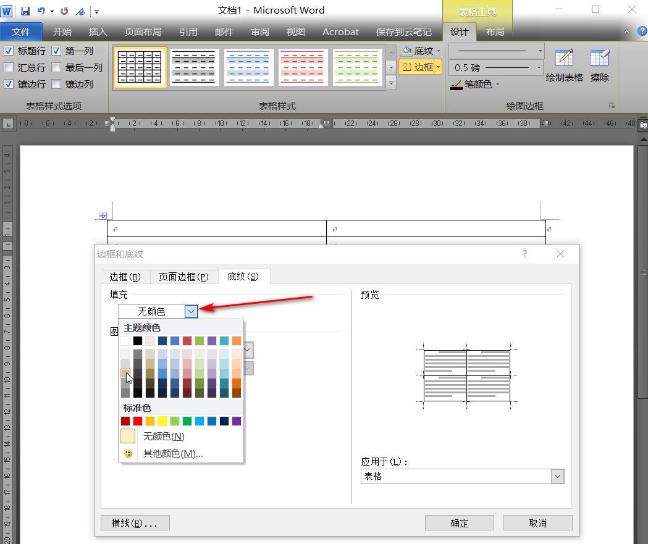The image size is (648, 544).
Task: Enable the 汇总行 checkbox
Action: pos(7,67)
